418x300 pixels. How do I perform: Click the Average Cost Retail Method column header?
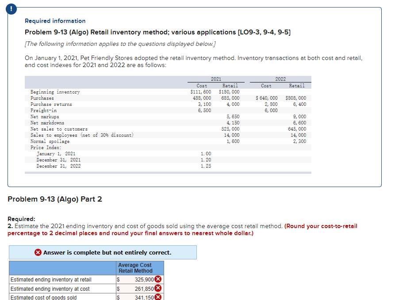[135, 267]
